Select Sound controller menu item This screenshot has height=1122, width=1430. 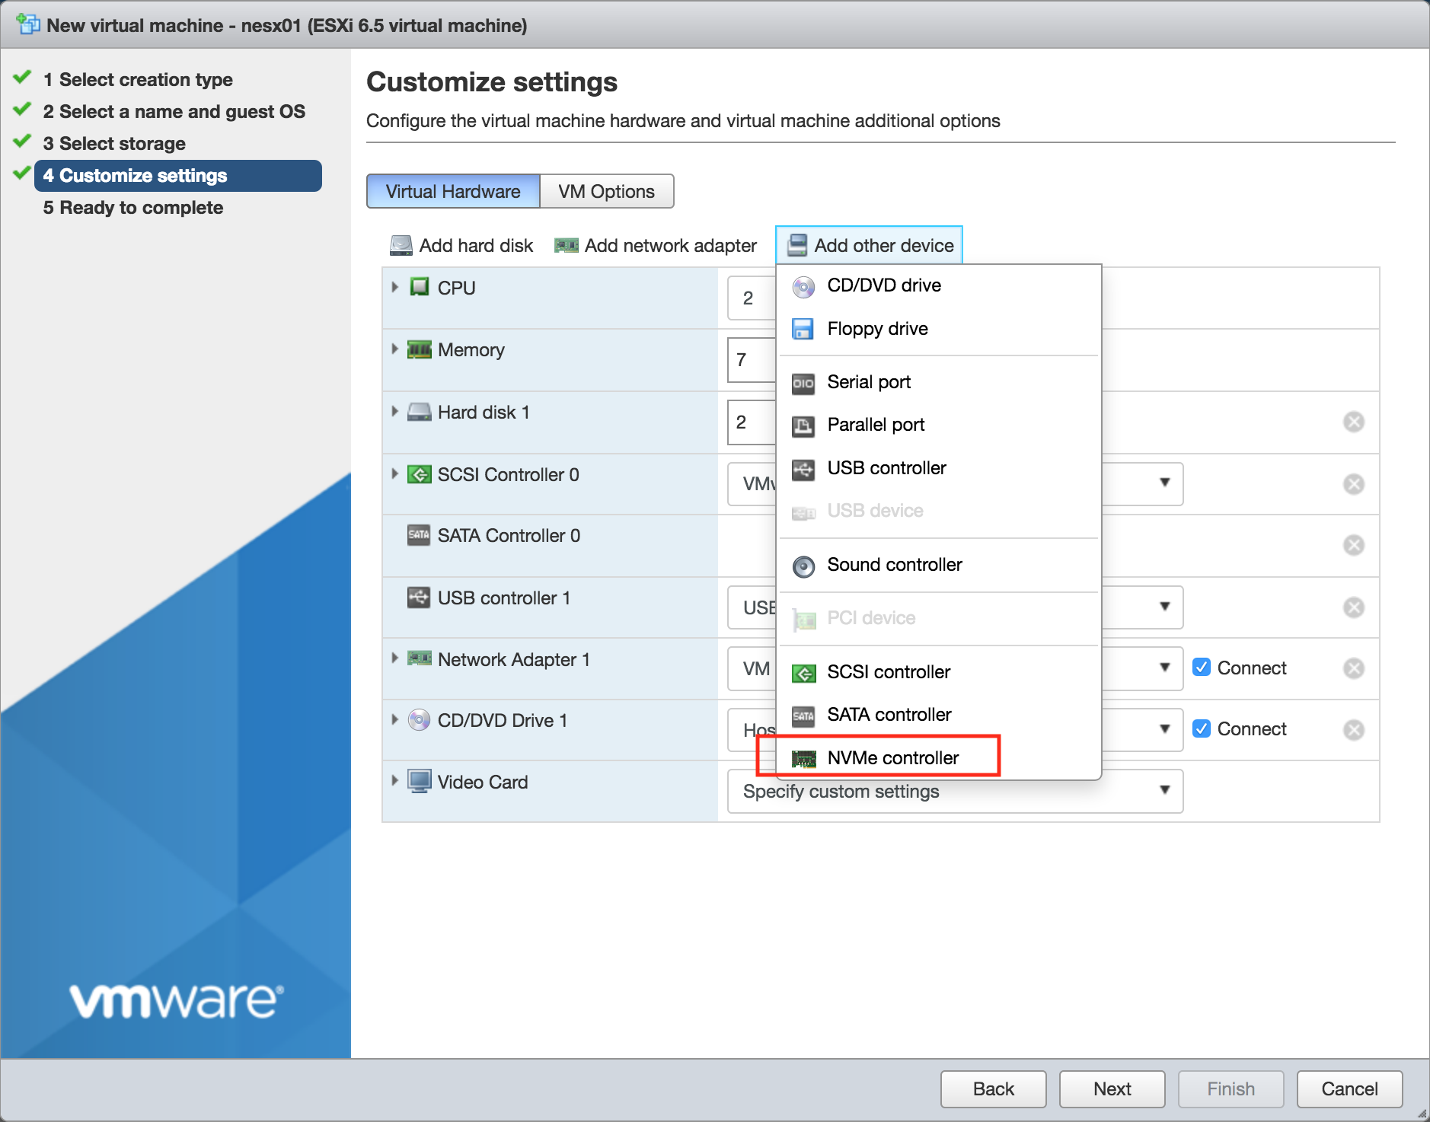[938, 565]
